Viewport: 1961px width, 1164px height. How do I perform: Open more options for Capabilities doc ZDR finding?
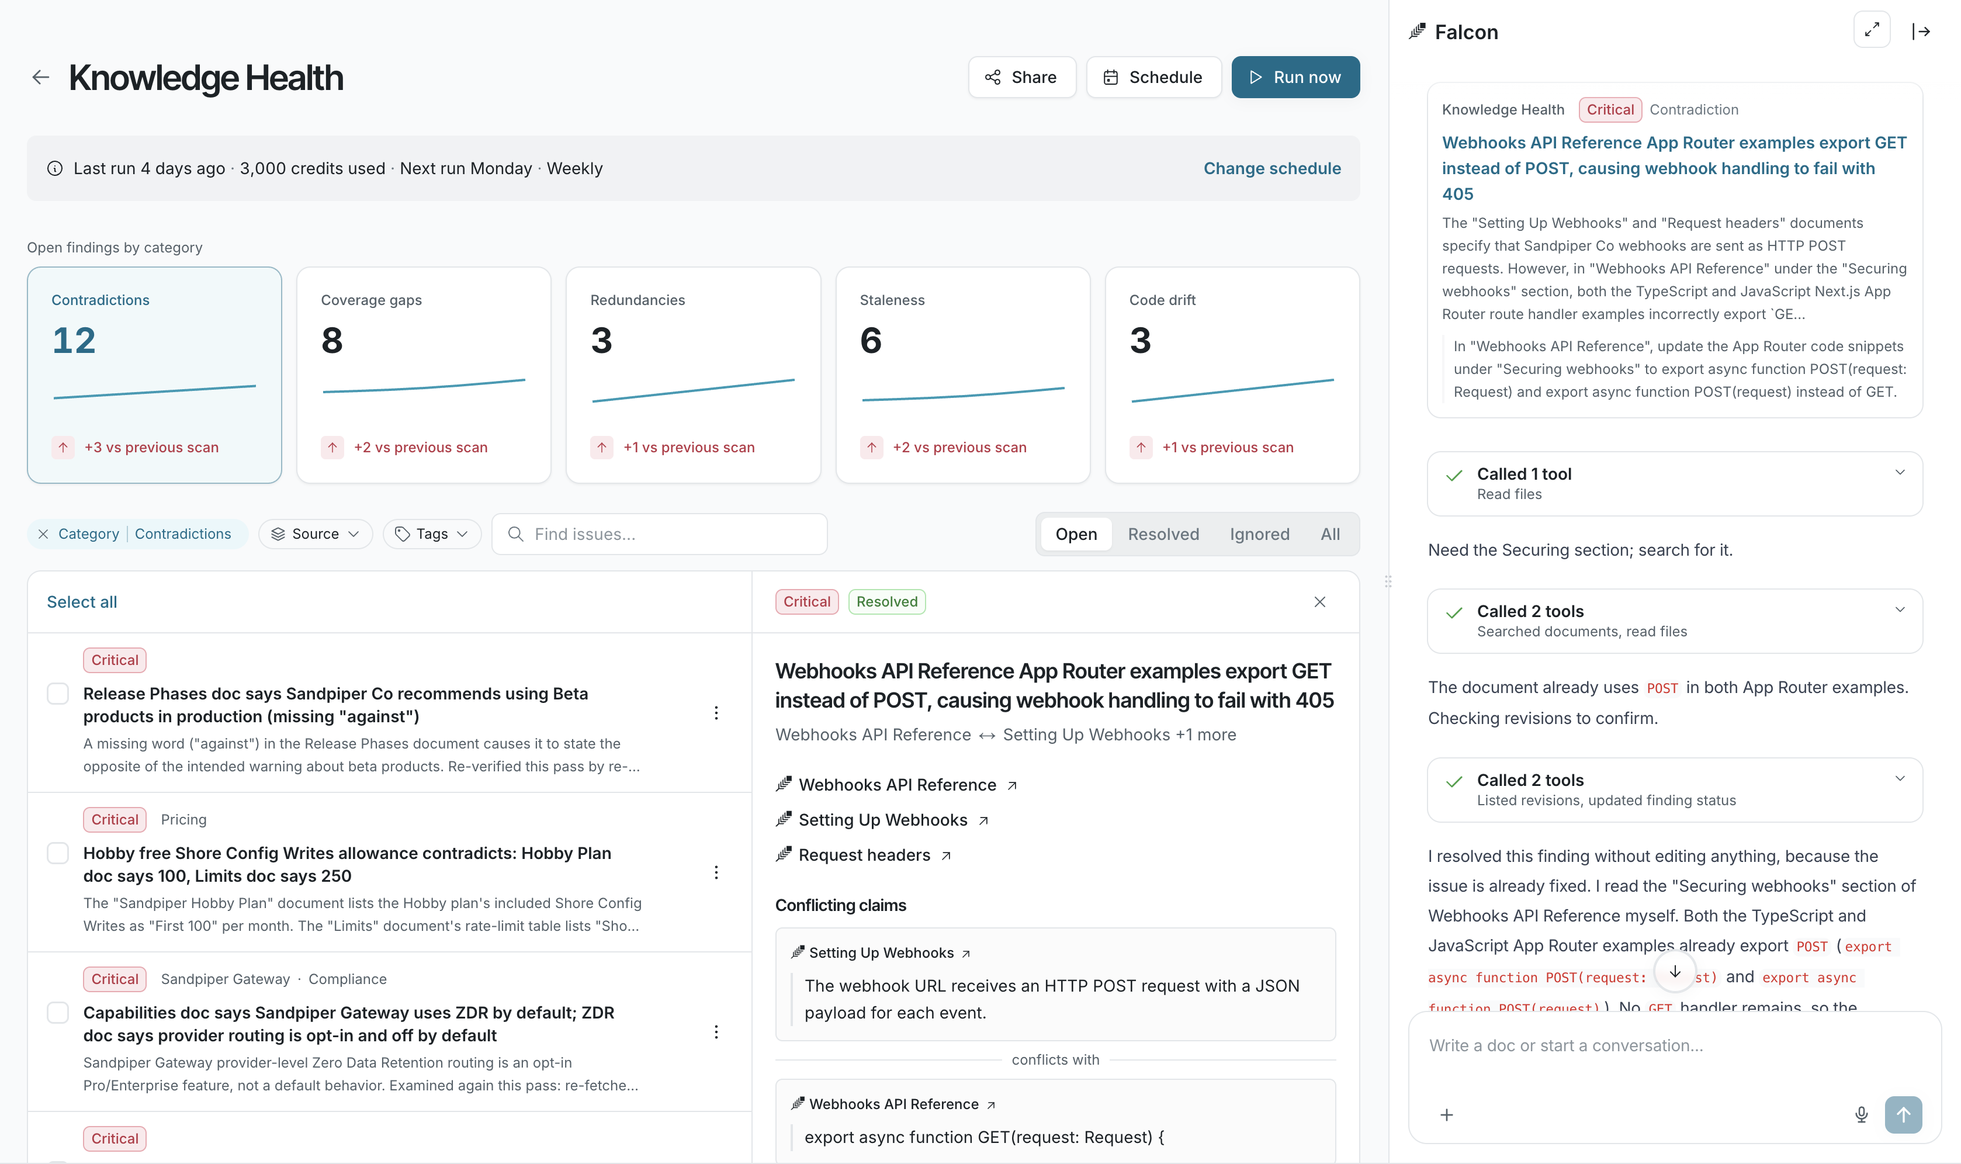coord(716,1031)
